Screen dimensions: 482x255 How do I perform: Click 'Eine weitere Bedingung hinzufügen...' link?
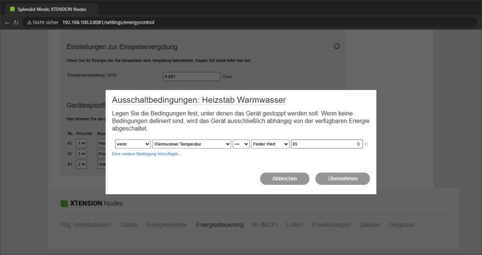(x=147, y=154)
